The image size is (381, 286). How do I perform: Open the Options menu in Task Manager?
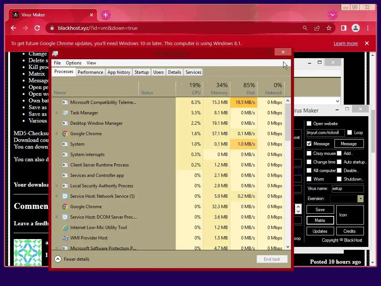point(74,63)
